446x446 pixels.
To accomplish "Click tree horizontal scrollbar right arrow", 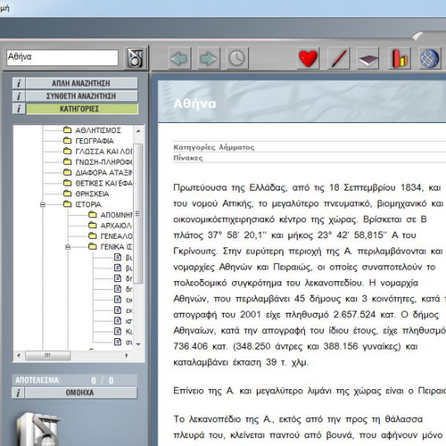I will (x=127, y=355).
